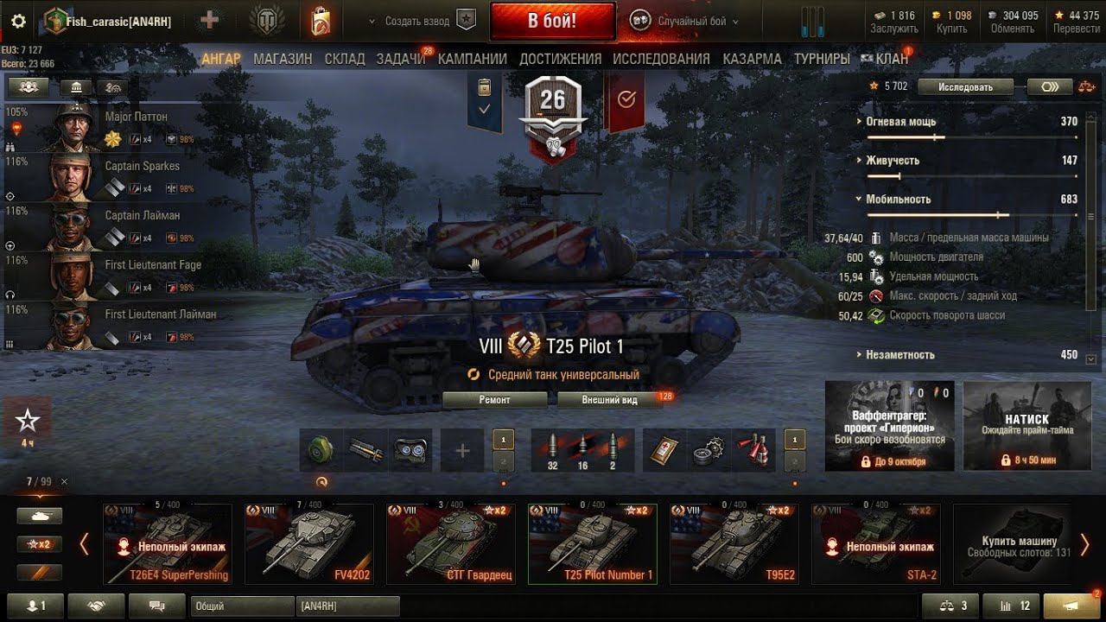Image resolution: width=1106 pixels, height=622 pixels.
Task: Open settings gear menu
Action: click(x=18, y=22)
